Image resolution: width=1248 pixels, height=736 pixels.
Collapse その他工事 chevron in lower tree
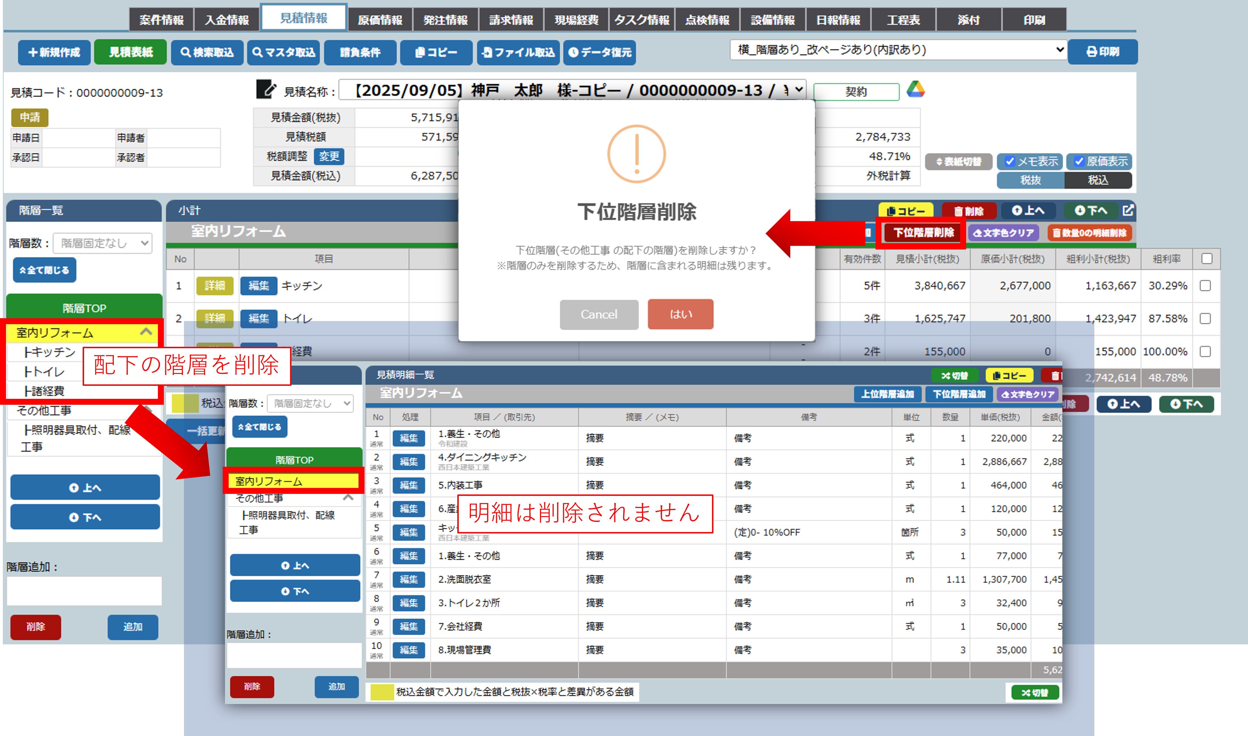(x=348, y=497)
